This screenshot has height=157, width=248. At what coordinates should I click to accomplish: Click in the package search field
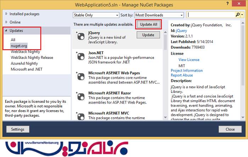[x=210, y=15]
